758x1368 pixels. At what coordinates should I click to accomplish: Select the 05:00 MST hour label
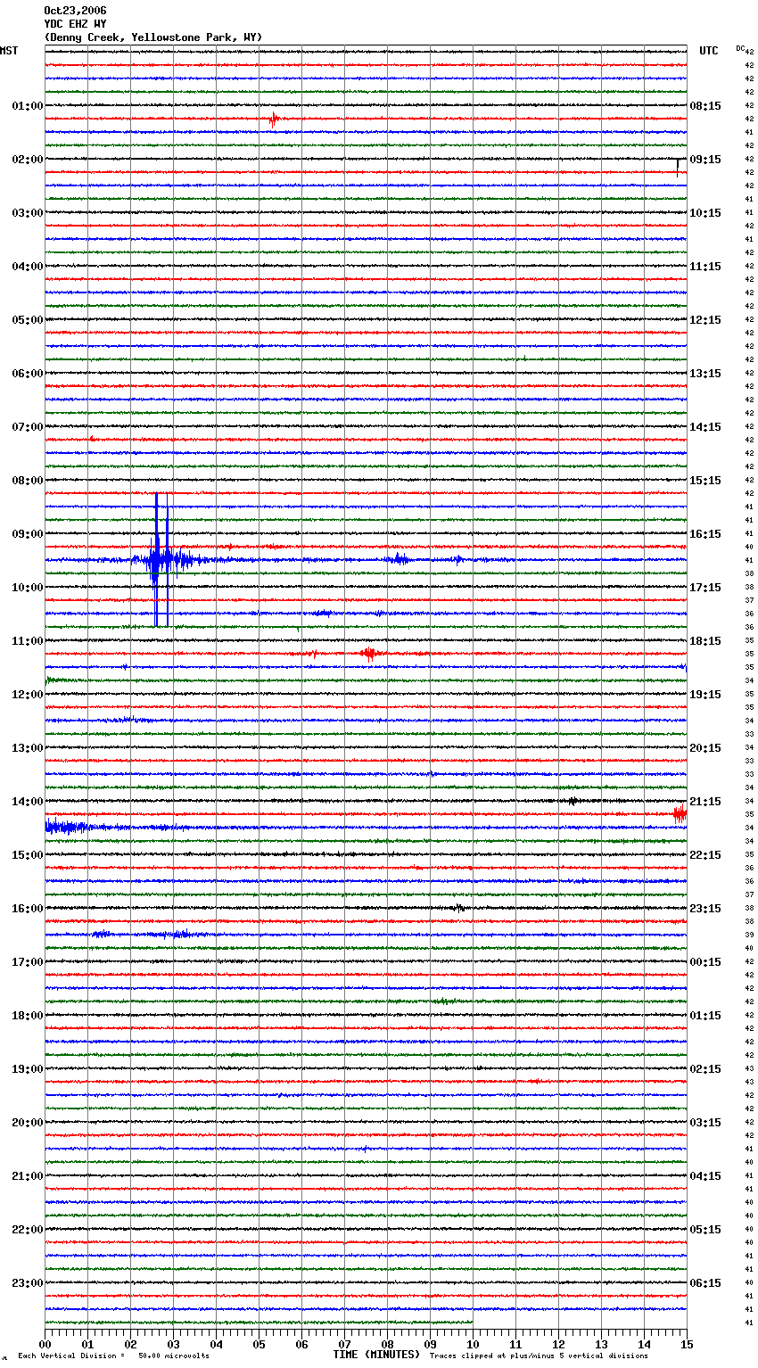point(28,320)
